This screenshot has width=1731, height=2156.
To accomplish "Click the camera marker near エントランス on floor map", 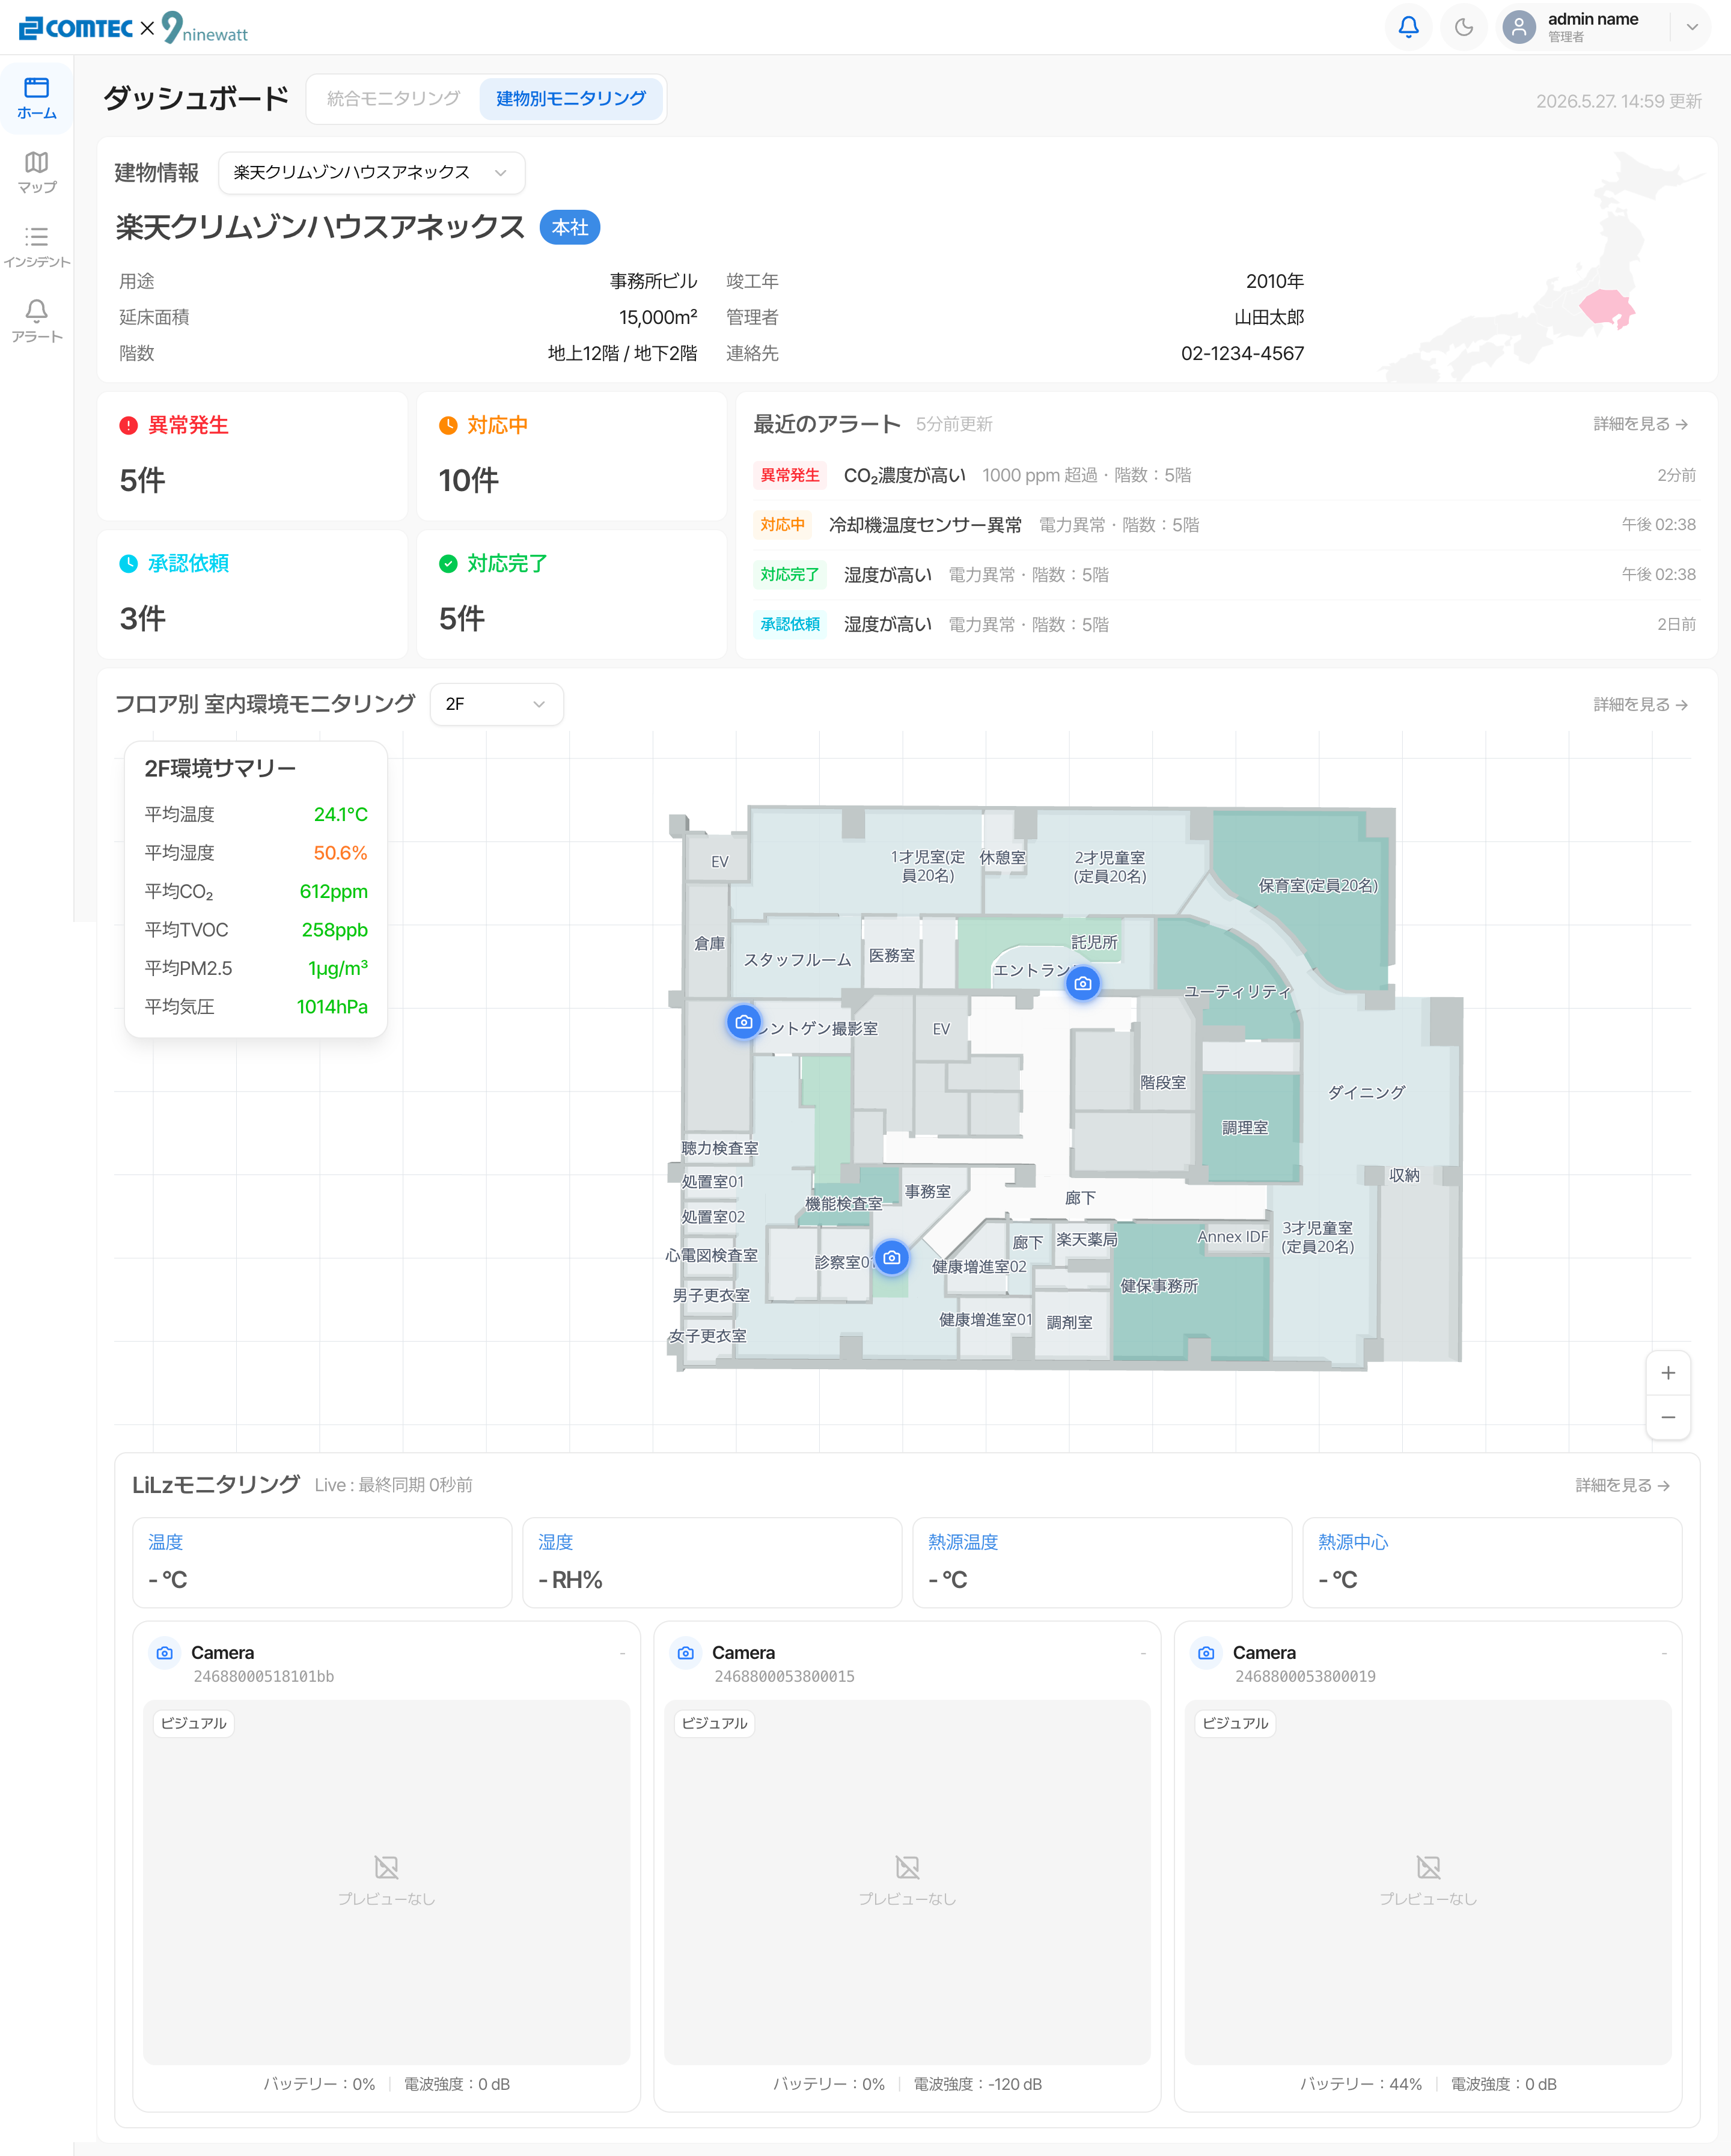I will coord(1082,983).
